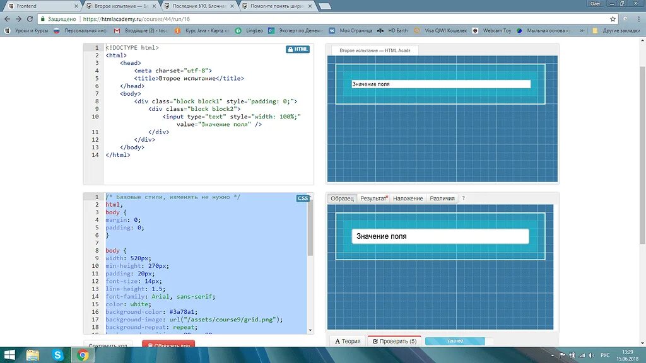
Task: Open the VK Моя Страница bookmark
Action: pos(351,30)
